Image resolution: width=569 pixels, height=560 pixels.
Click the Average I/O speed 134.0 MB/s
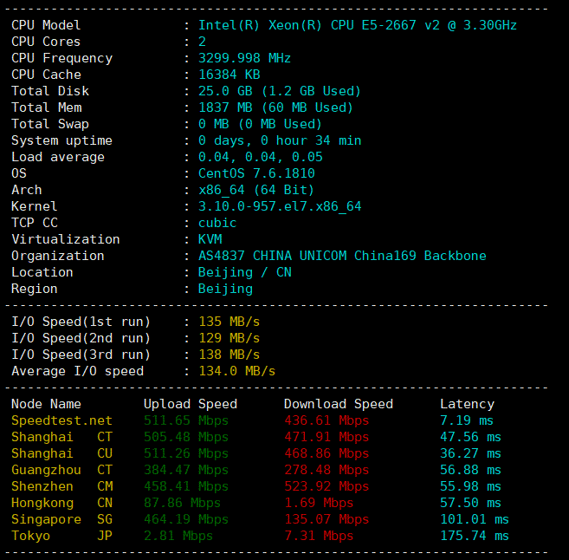coord(236,371)
